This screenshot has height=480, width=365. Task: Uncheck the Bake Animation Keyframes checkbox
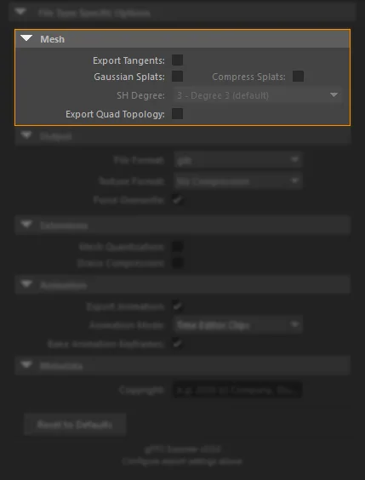[177, 344]
